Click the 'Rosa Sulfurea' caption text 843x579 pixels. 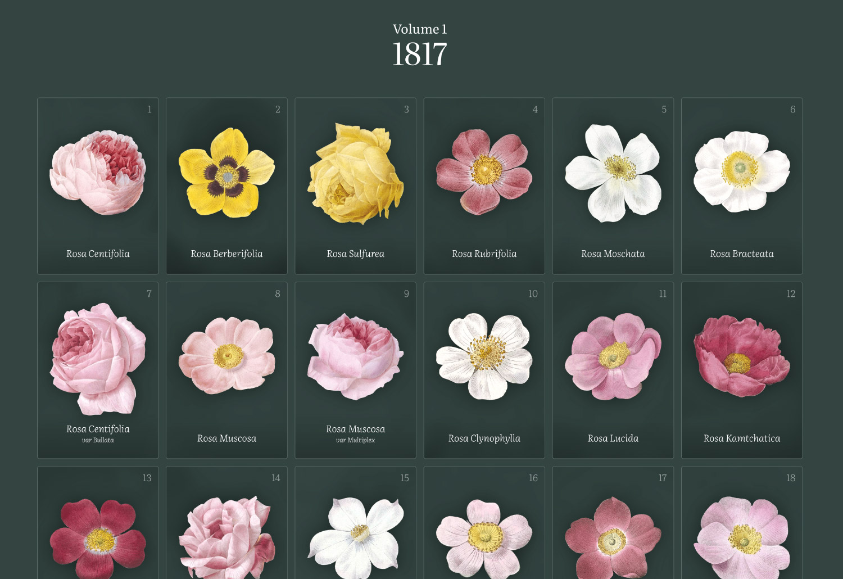[355, 254]
